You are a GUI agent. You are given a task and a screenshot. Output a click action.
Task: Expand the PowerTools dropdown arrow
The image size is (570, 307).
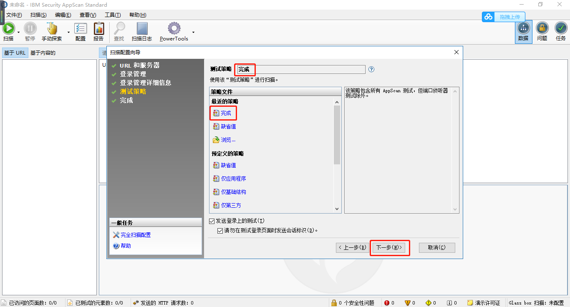(x=193, y=32)
